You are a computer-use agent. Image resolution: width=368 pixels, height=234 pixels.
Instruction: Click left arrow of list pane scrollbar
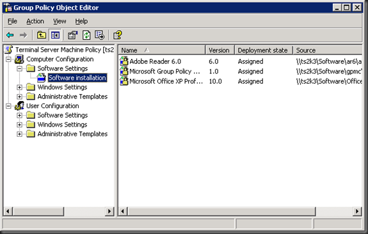pos(123,211)
